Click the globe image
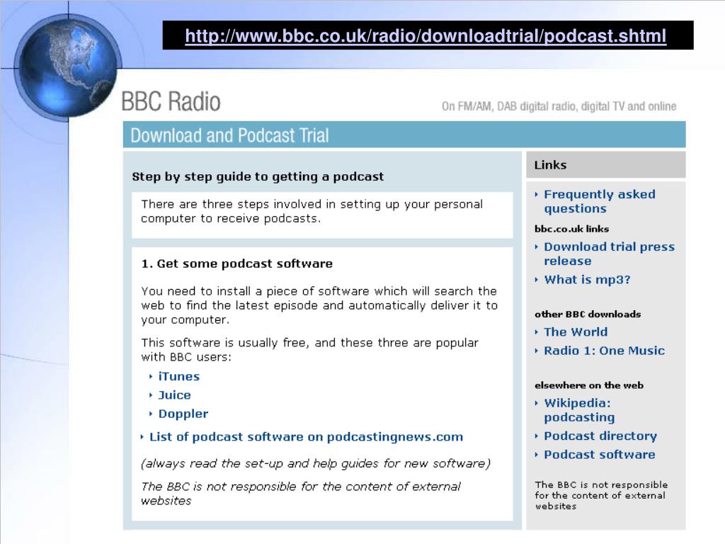The height and width of the screenshot is (544, 725). click(x=68, y=67)
